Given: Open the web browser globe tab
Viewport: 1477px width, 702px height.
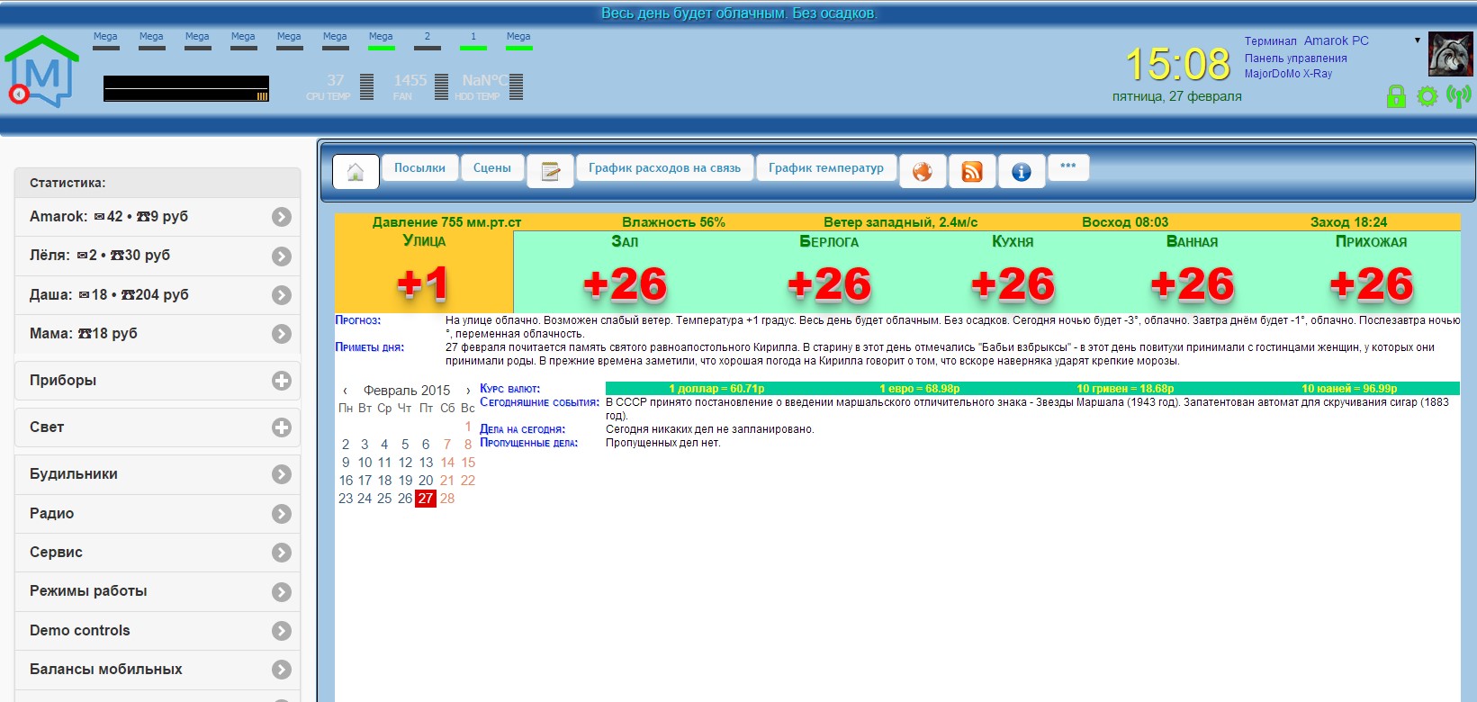Looking at the screenshot, I should 923,171.
